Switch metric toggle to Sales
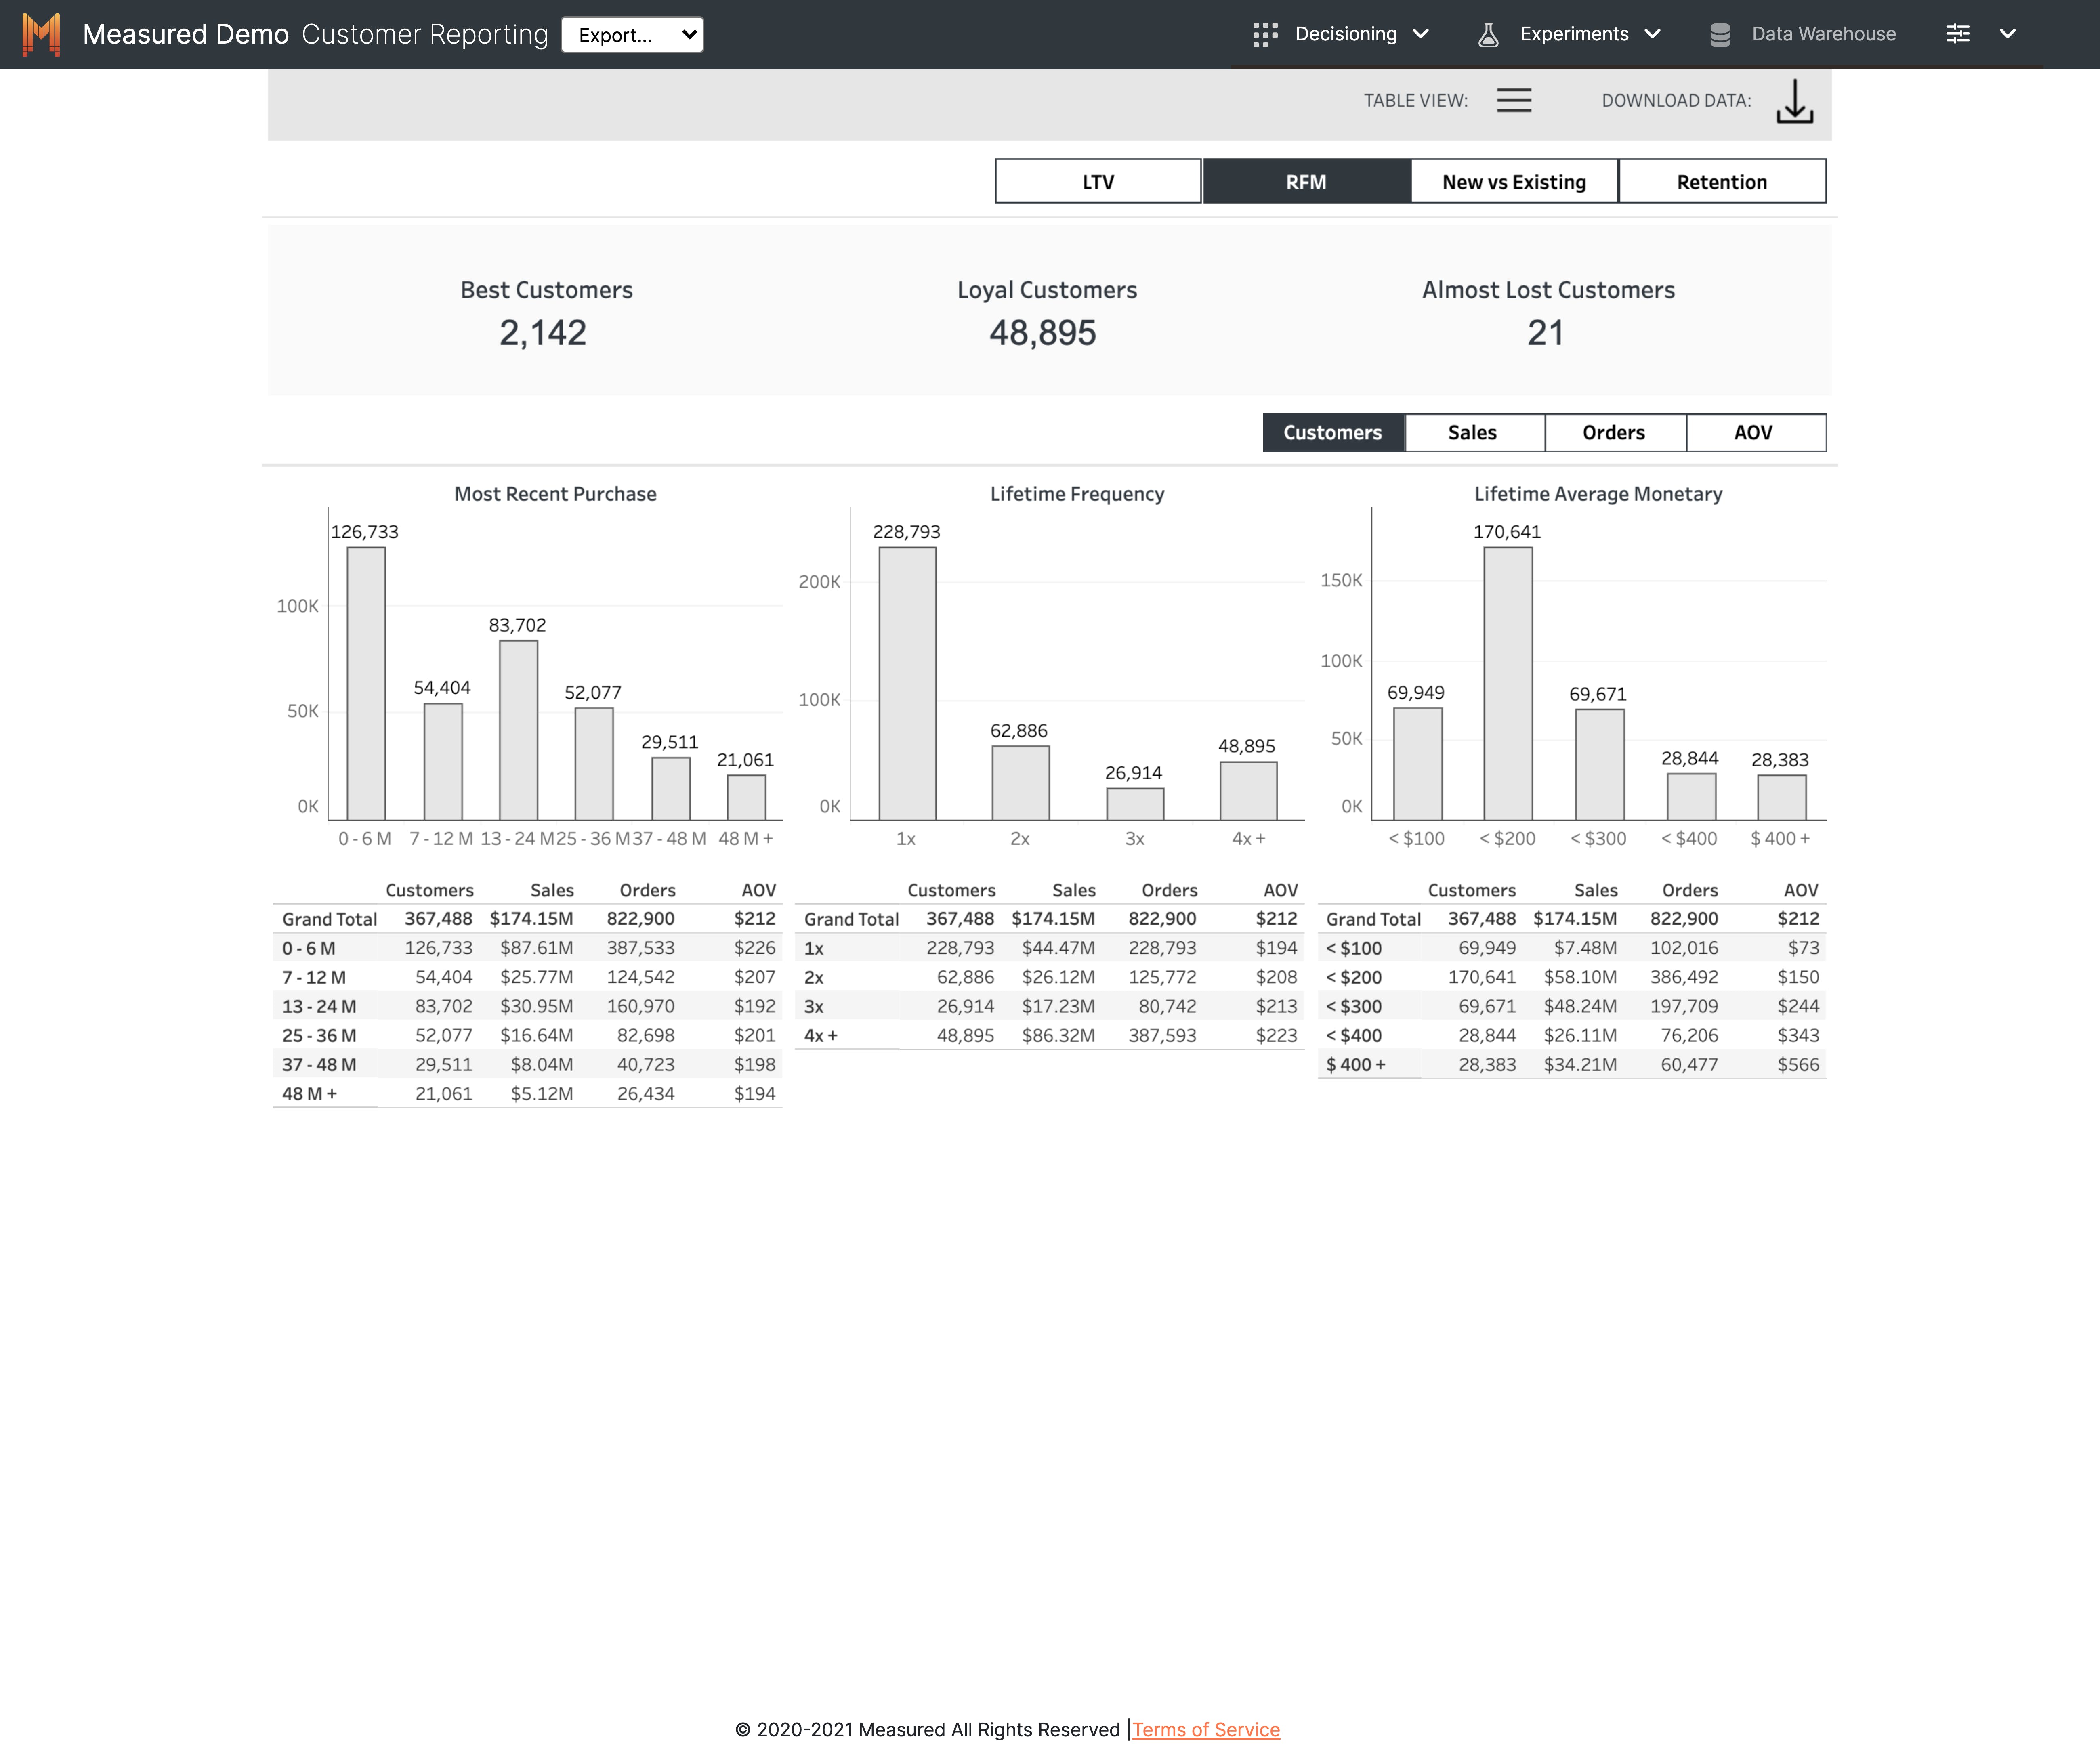 1472,433
